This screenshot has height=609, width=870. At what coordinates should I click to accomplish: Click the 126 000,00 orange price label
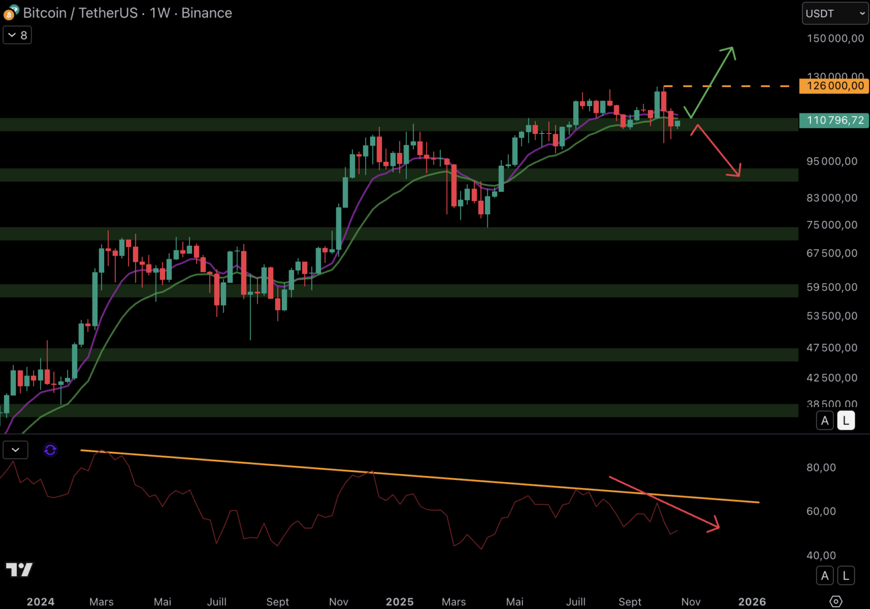tap(835, 86)
